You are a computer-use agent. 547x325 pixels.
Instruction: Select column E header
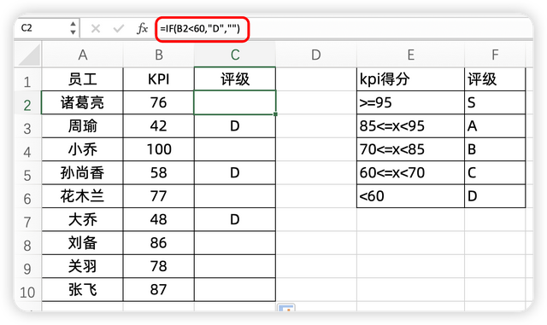click(410, 55)
